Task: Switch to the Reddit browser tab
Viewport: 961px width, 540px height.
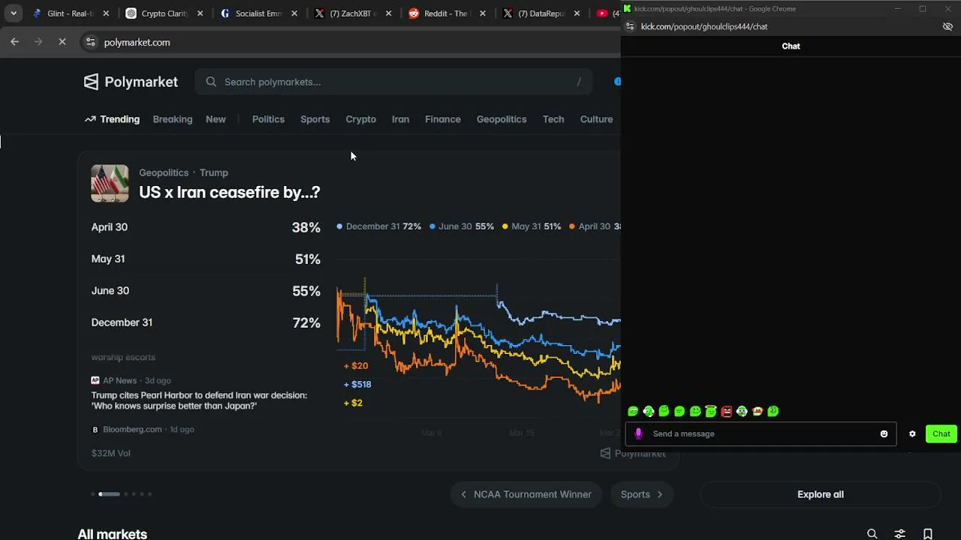Action: [446, 13]
